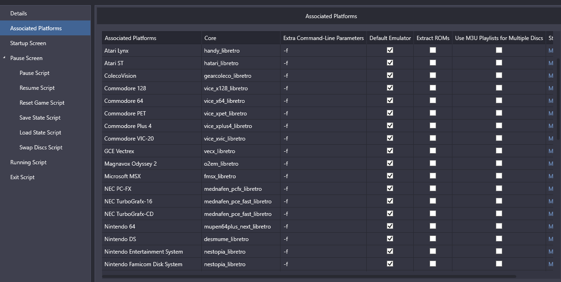Edit the desmume_libretro core cell
This screenshot has width=561, height=282.
point(241,239)
